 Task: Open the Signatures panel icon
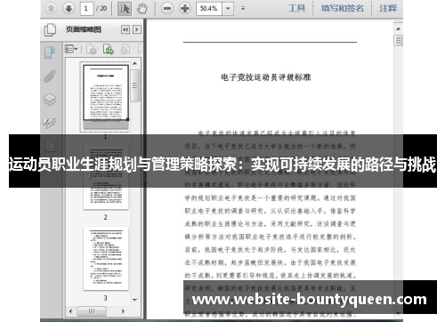point(50,123)
